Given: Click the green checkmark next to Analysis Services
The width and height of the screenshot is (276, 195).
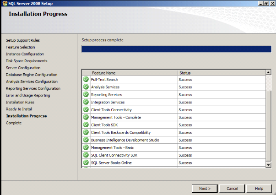Looking at the screenshot, I should click(x=86, y=87).
